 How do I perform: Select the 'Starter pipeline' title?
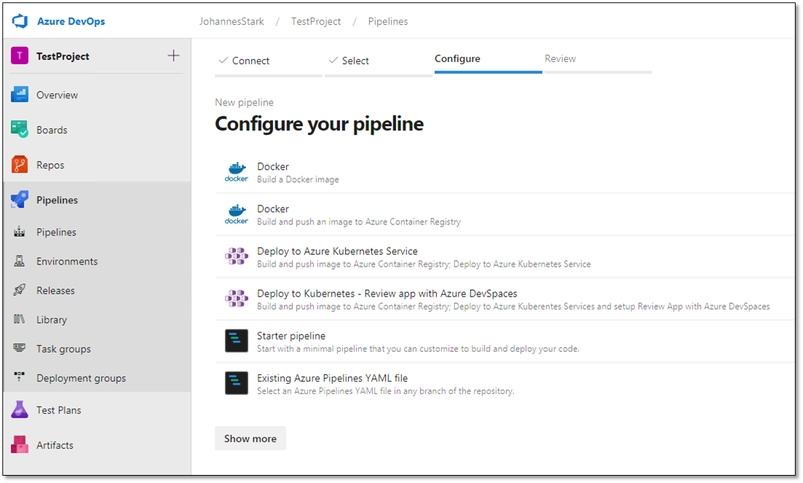291,336
